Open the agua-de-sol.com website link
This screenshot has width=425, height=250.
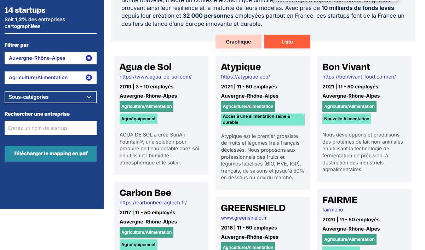155,77
